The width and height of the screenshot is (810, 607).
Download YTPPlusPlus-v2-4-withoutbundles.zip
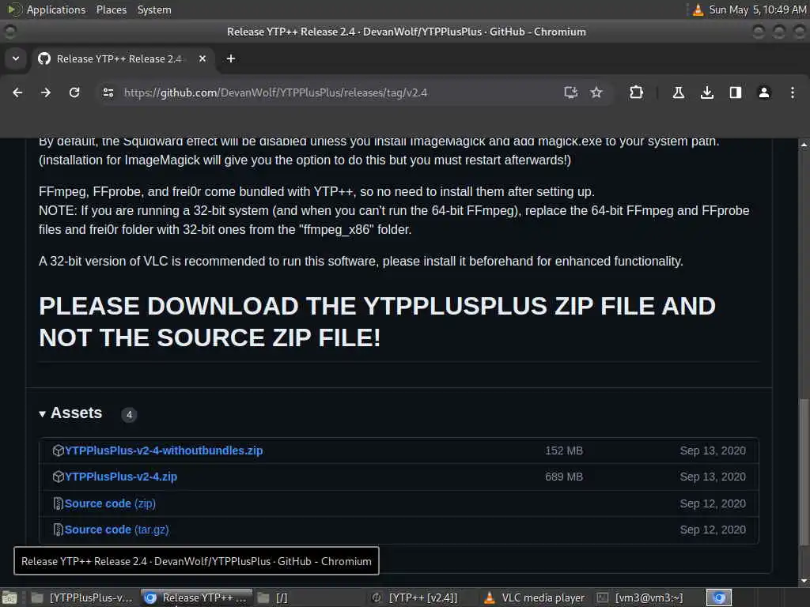click(x=164, y=451)
